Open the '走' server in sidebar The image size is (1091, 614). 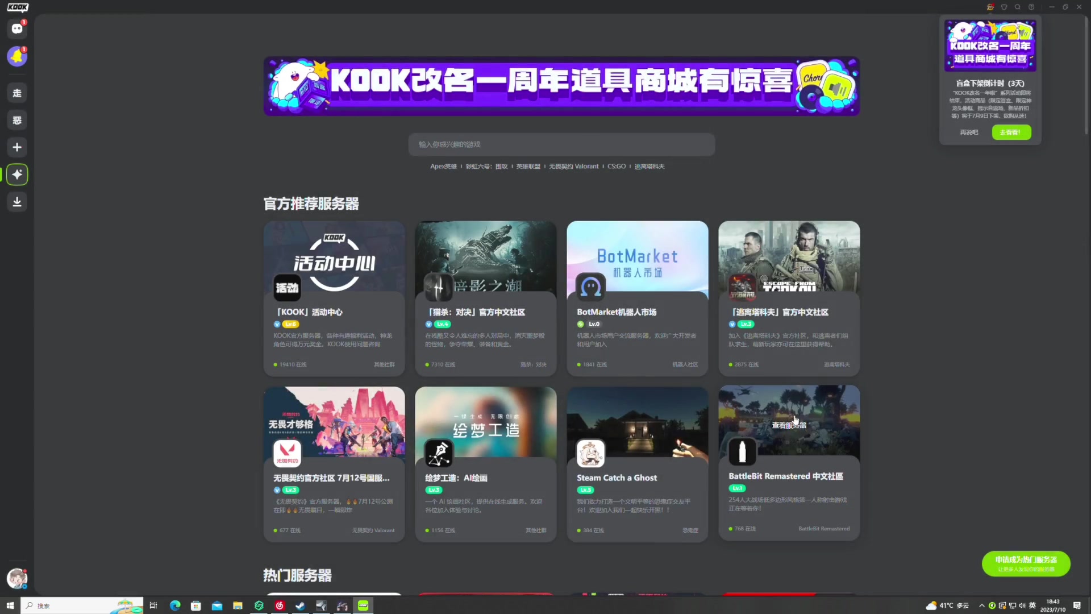click(x=17, y=93)
